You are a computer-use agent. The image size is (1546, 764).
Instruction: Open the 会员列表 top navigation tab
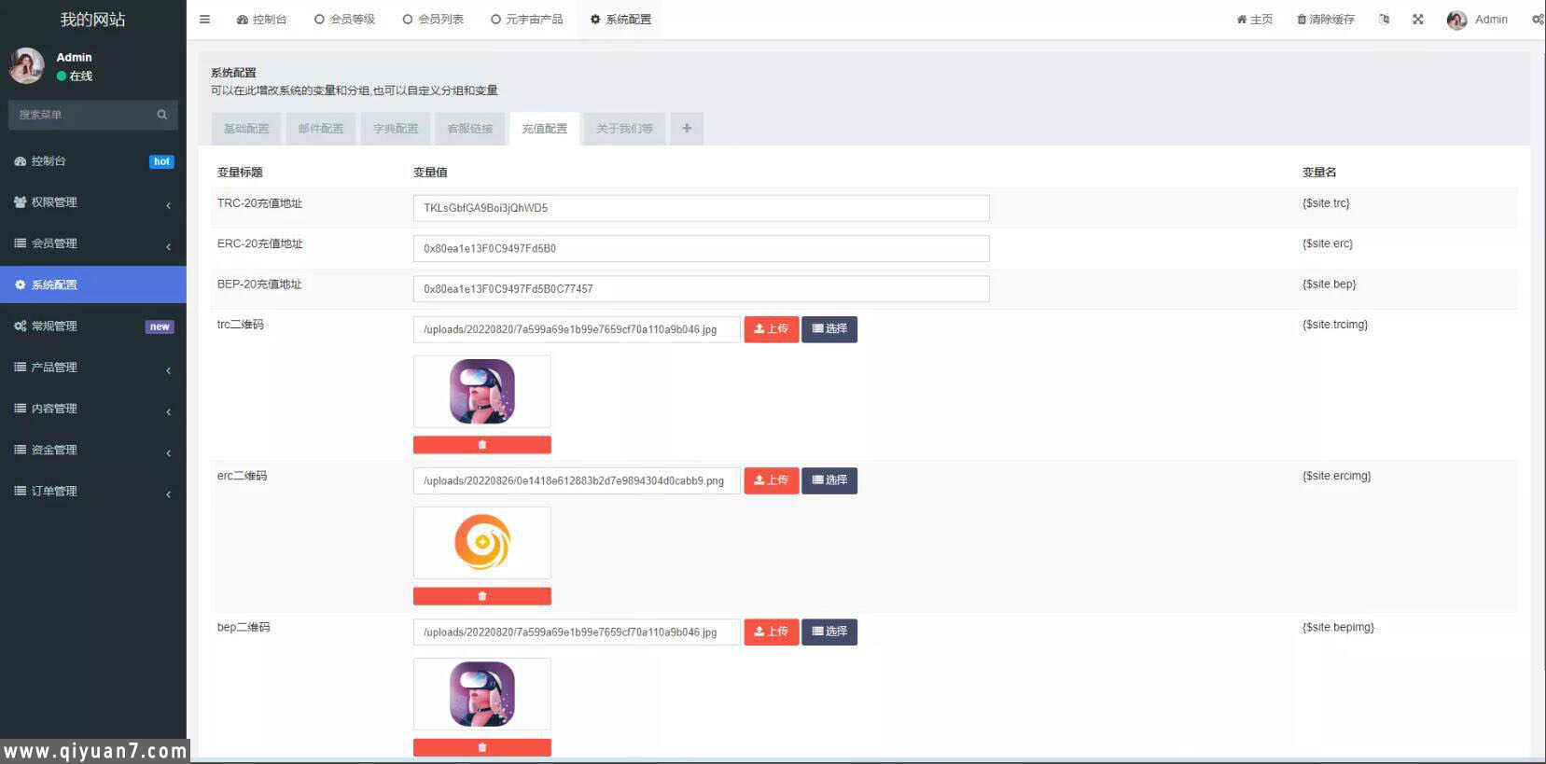[x=433, y=20]
